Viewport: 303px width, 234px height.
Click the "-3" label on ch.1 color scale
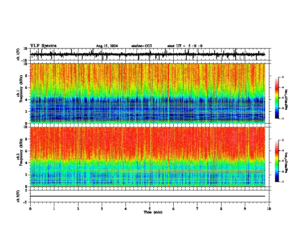tap(282, 77)
